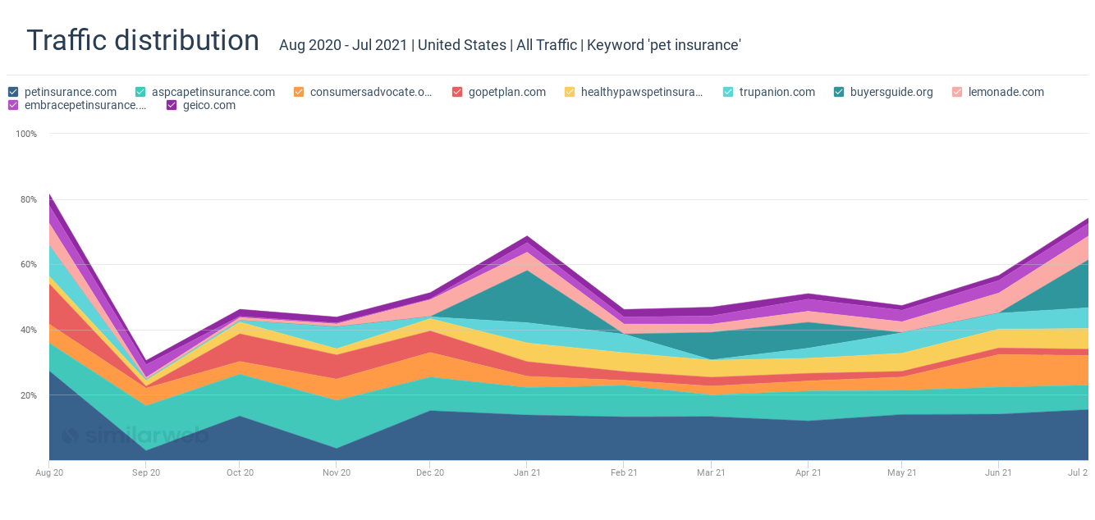Uncheck the trupanion.com checkbox

728,92
